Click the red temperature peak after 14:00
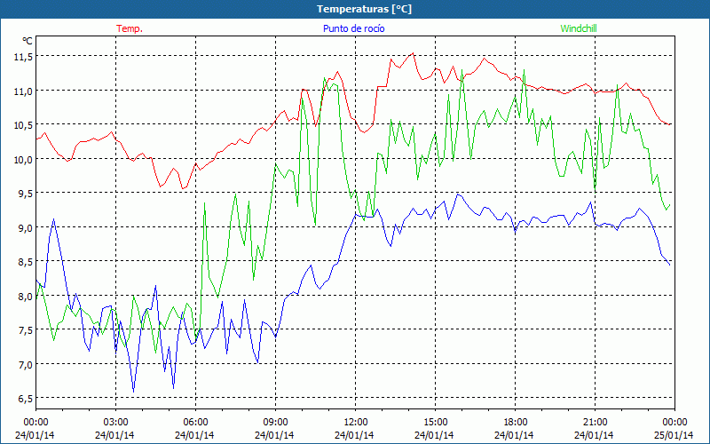Image resolution: width=710 pixels, height=444 pixels. click(x=413, y=53)
